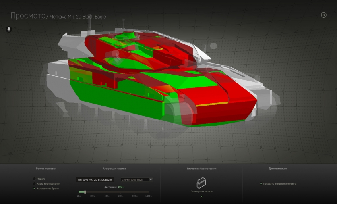This screenshot has width=337, height=204.
Task: Click the standard armor protection icon
Action: click(201, 183)
